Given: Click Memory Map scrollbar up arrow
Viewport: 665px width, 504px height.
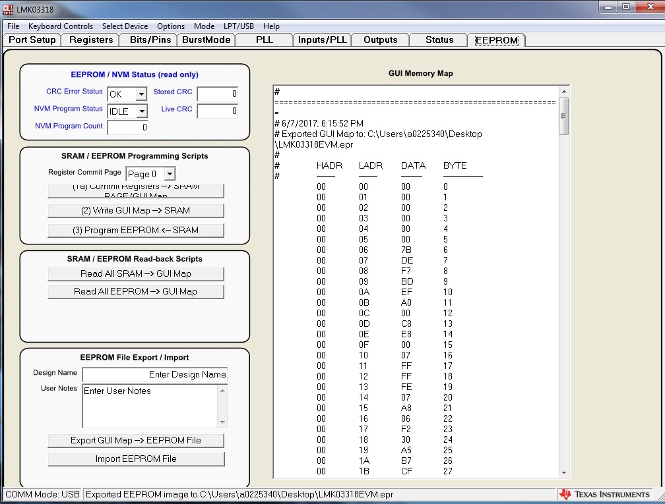Looking at the screenshot, I should click(x=563, y=92).
